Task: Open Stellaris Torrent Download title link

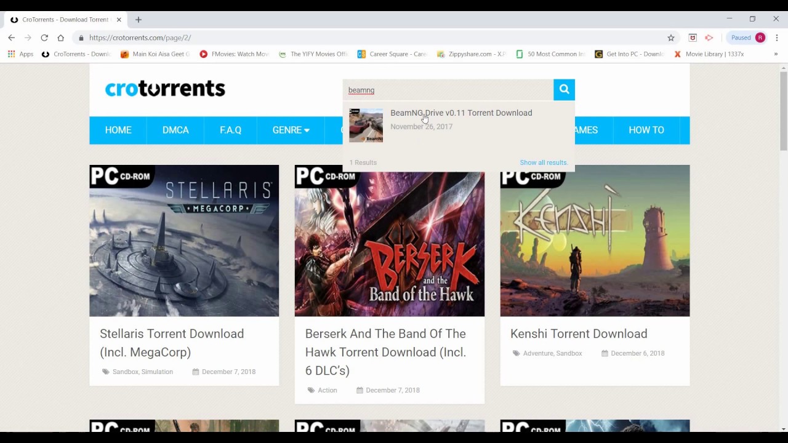Action: 172,343
